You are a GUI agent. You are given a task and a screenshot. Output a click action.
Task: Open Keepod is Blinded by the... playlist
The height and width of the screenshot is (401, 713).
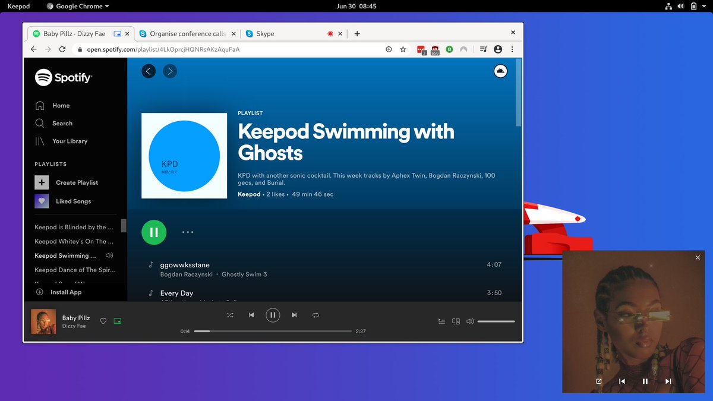coord(74,227)
